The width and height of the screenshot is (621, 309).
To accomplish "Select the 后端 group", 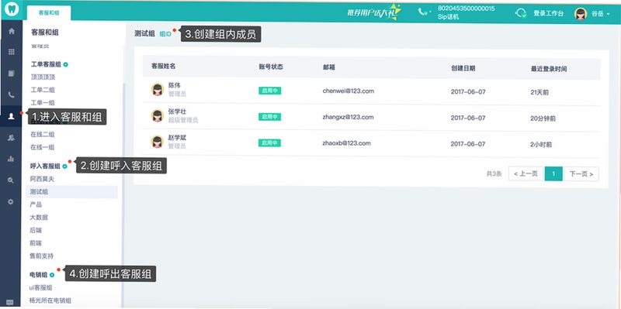I will [x=36, y=230].
